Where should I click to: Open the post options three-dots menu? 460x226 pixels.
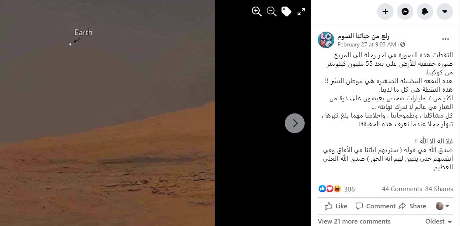pos(445,39)
